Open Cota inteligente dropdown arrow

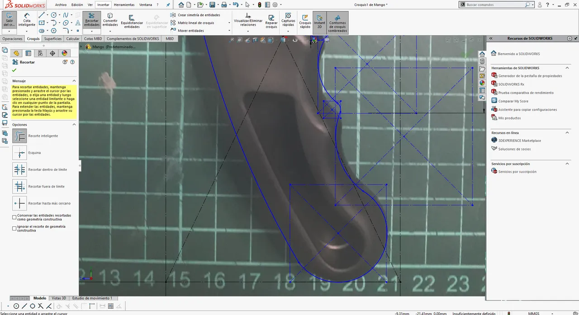pyautogui.click(x=27, y=31)
